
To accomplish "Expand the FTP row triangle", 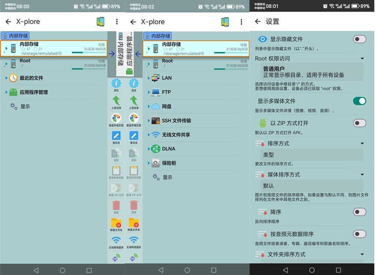I will (x=149, y=92).
